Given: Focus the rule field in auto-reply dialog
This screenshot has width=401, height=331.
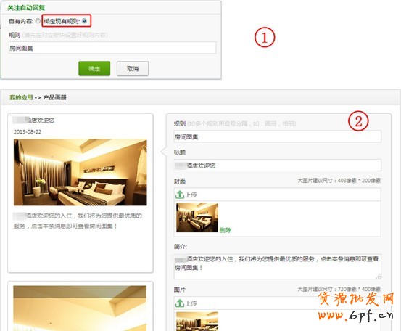Looking at the screenshot, I should [x=112, y=48].
